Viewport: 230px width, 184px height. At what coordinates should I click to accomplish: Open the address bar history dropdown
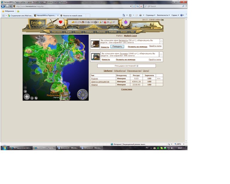tap(131, 6)
